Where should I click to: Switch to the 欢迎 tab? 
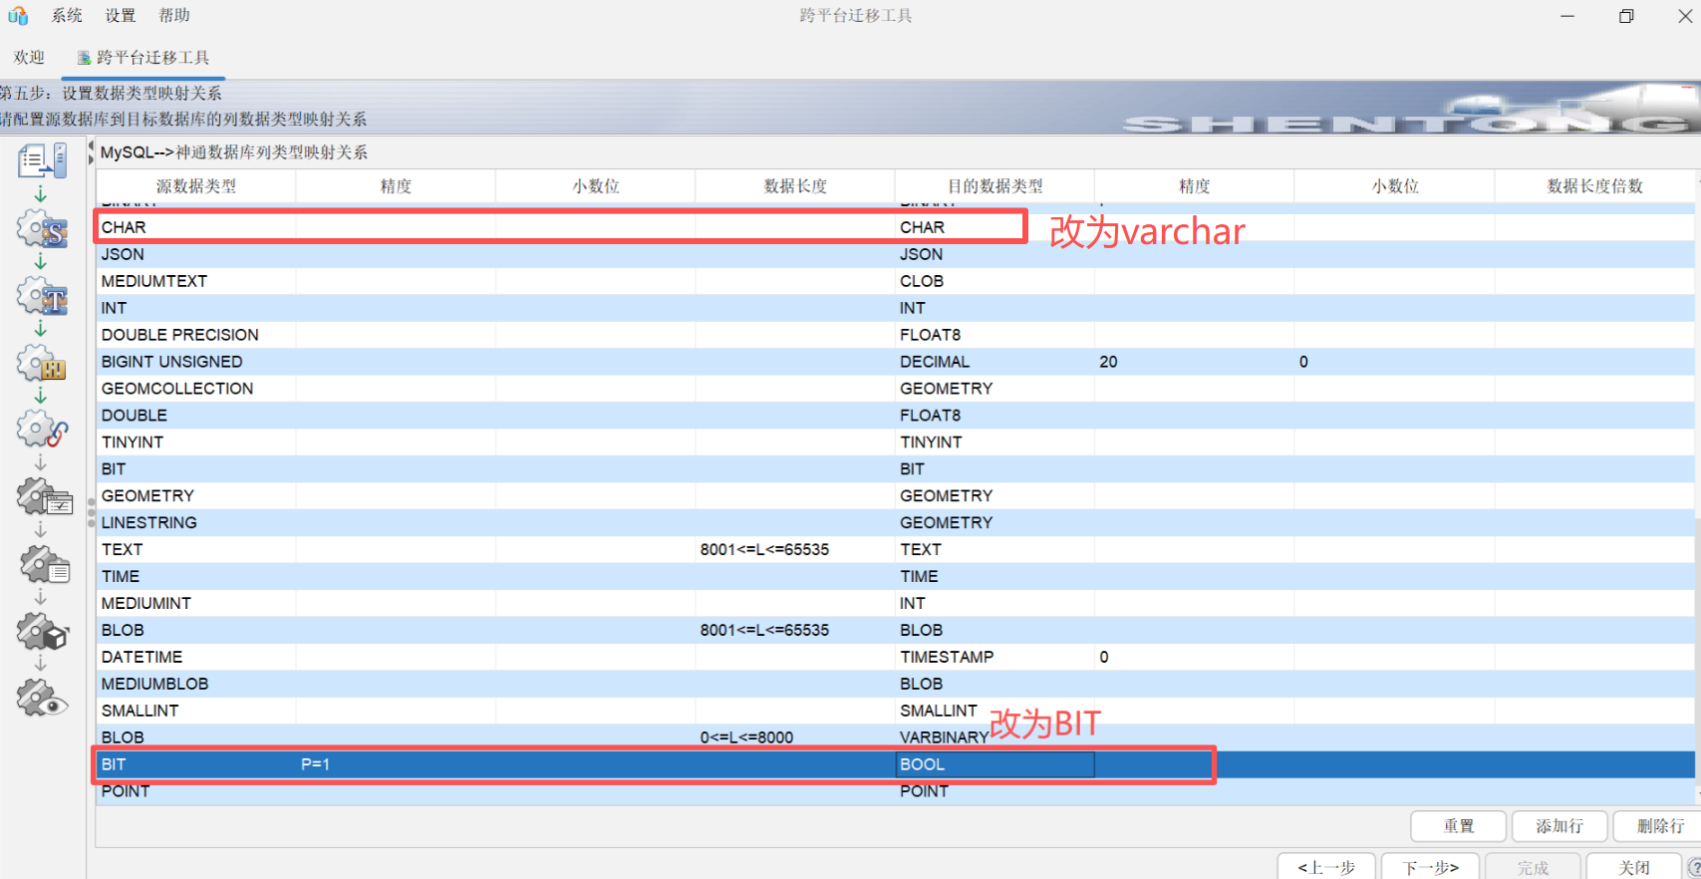tap(29, 58)
